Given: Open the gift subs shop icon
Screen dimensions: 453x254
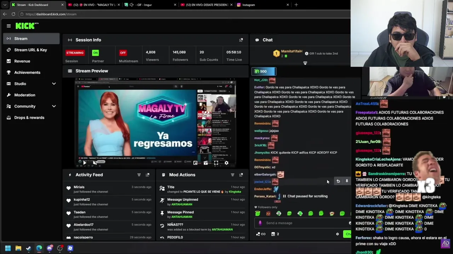Looking at the screenshot, I should (x=273, y=234).
